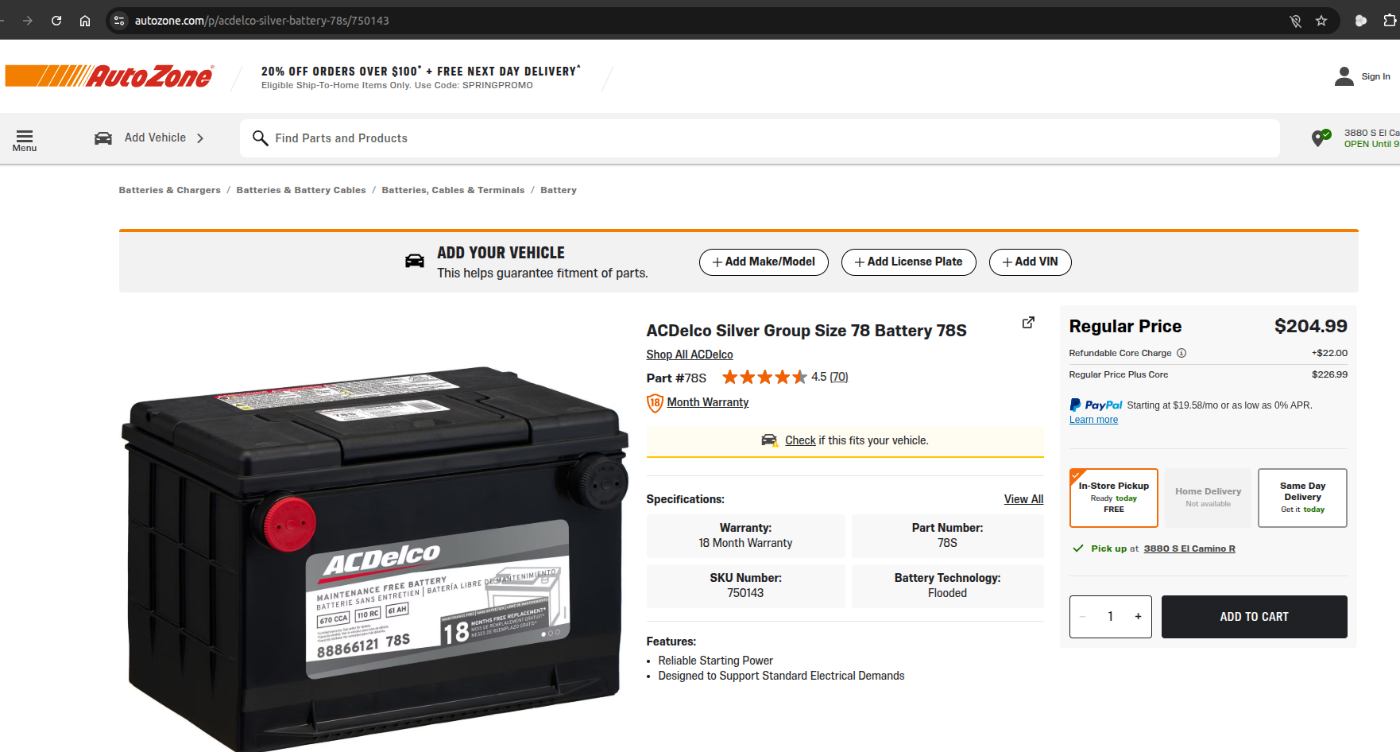
Task: Click the AutoZone logo
Action: click(x=110, y=76)
